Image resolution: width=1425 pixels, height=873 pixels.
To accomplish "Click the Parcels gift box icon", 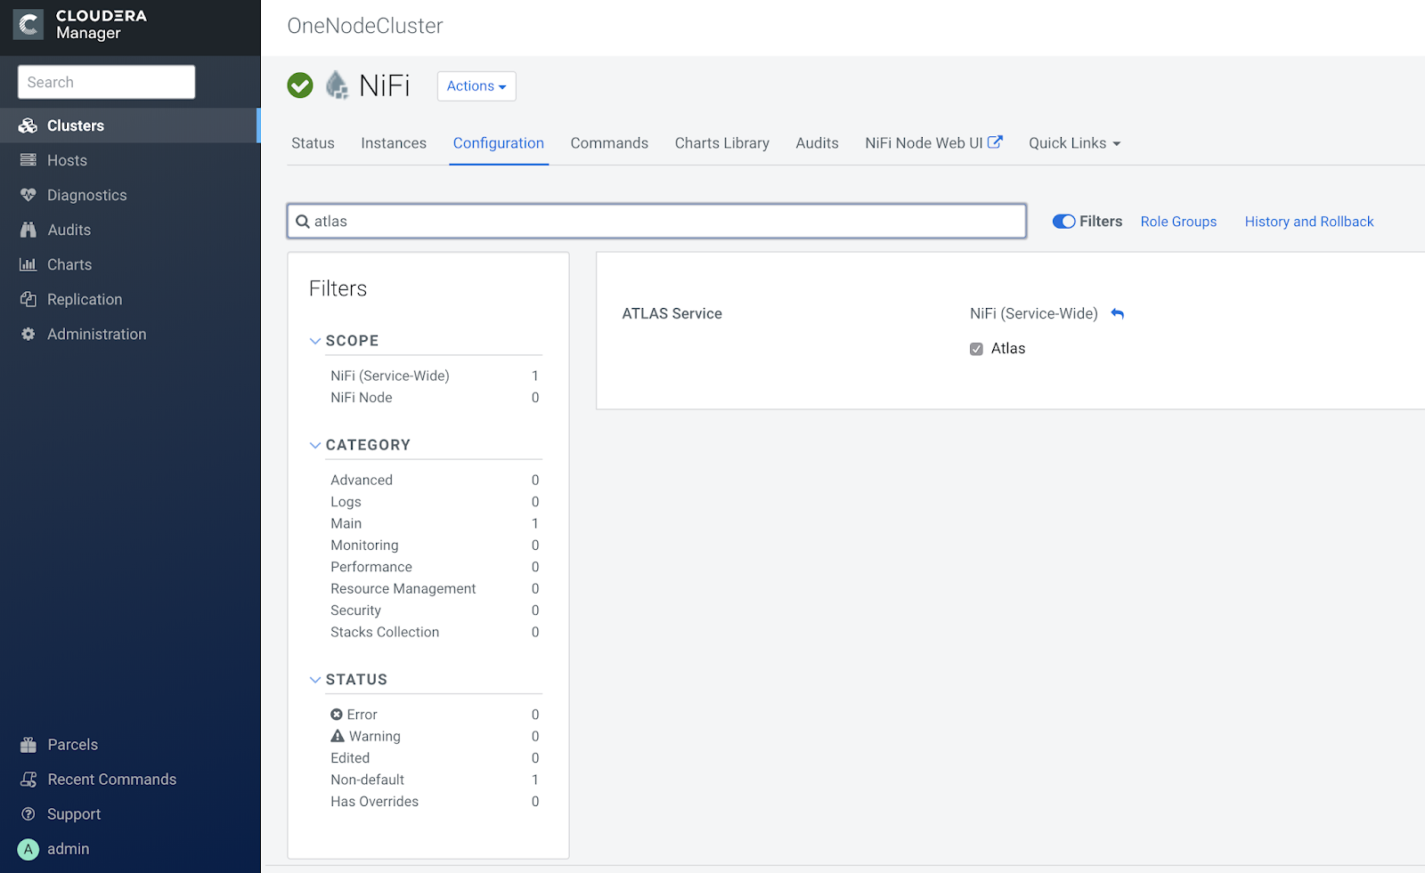I will [28, 745].
